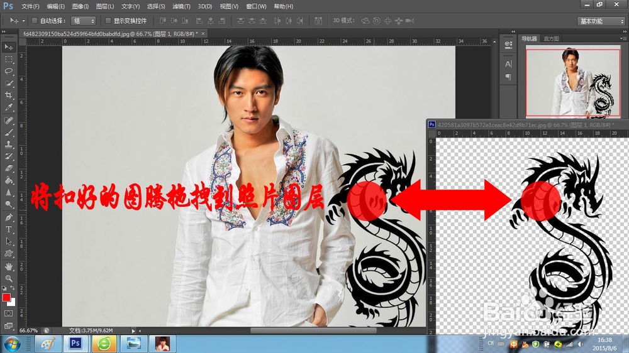Image resolution: width=629 pixels, height=353 pixels.
Task: Select the Move tool in toolbox
Action: coord(8,47)
